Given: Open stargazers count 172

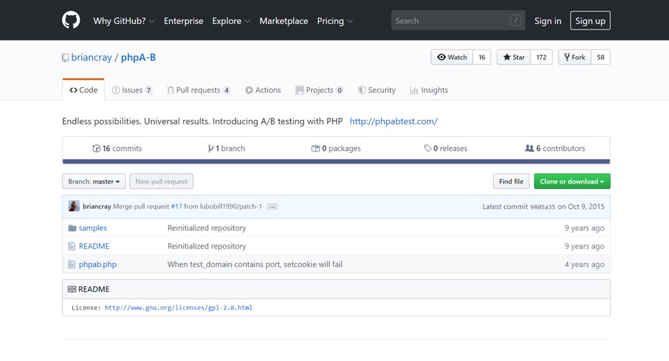Looking at the screenshot, I should coord(541,57).
